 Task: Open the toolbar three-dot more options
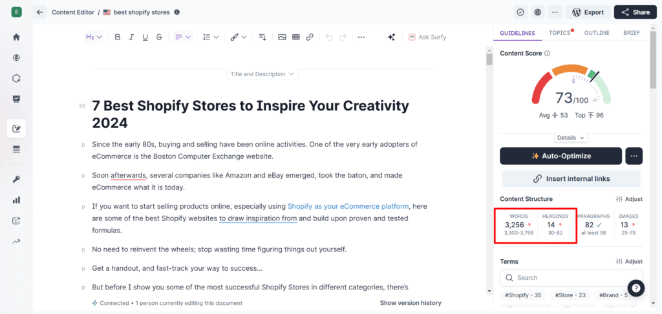[x=361, y=37]
